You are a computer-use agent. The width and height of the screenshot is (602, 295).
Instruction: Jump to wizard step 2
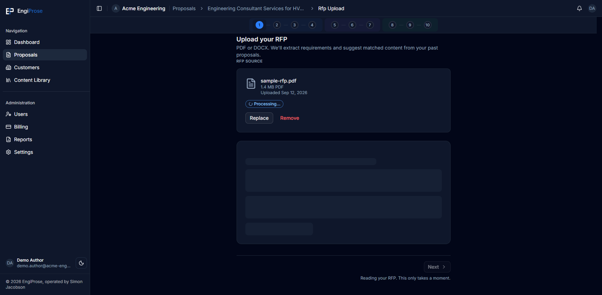pyautogui.click(x=277, y=25)
